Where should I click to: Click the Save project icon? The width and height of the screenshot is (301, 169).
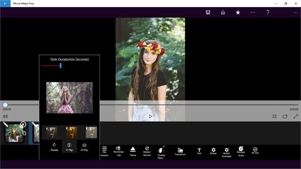click(208, 13)
